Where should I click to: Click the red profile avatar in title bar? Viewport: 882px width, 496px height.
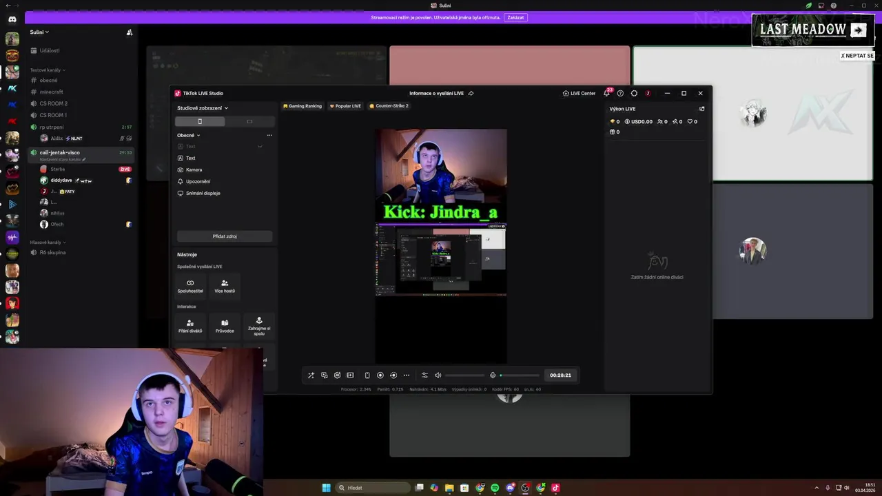[x=648, y=93]
